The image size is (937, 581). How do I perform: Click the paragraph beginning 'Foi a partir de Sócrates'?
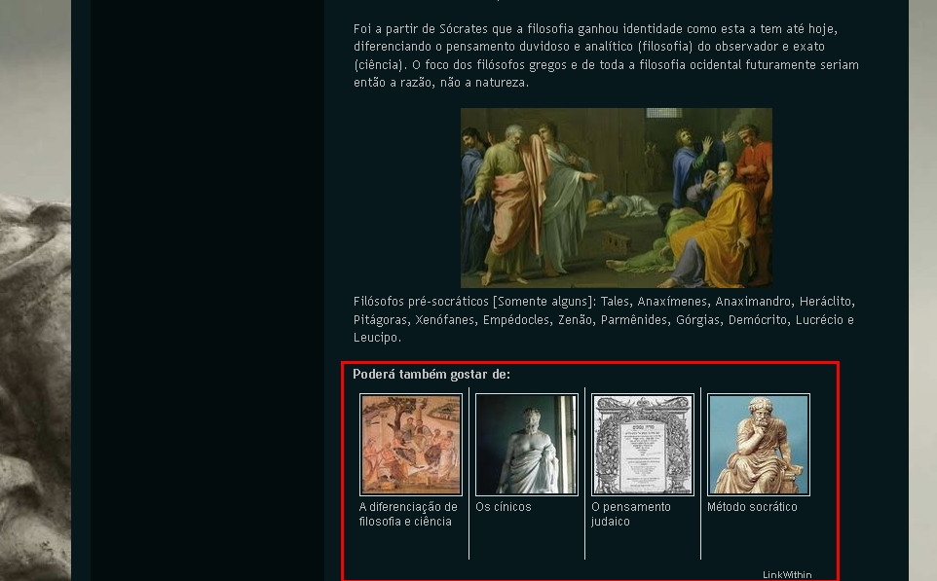(x=606, y=55)
